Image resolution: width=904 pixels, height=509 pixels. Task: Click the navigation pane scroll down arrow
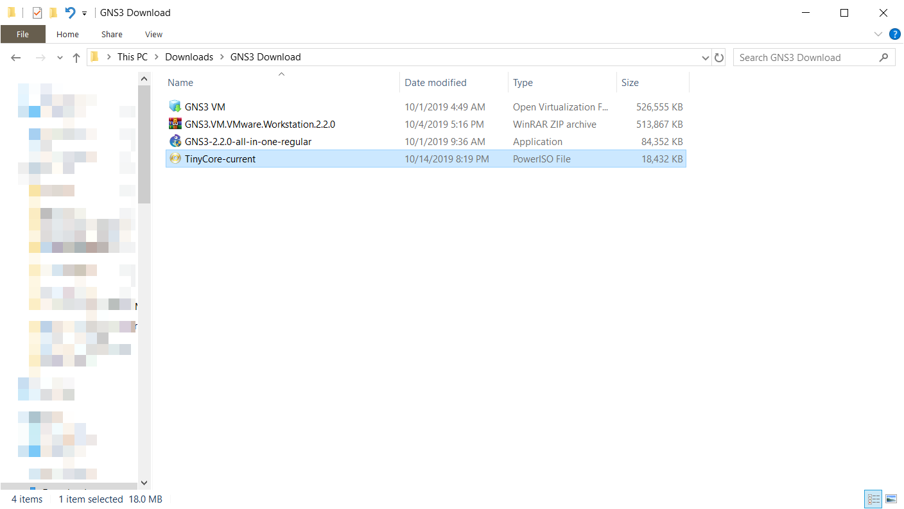pos(144,483)
